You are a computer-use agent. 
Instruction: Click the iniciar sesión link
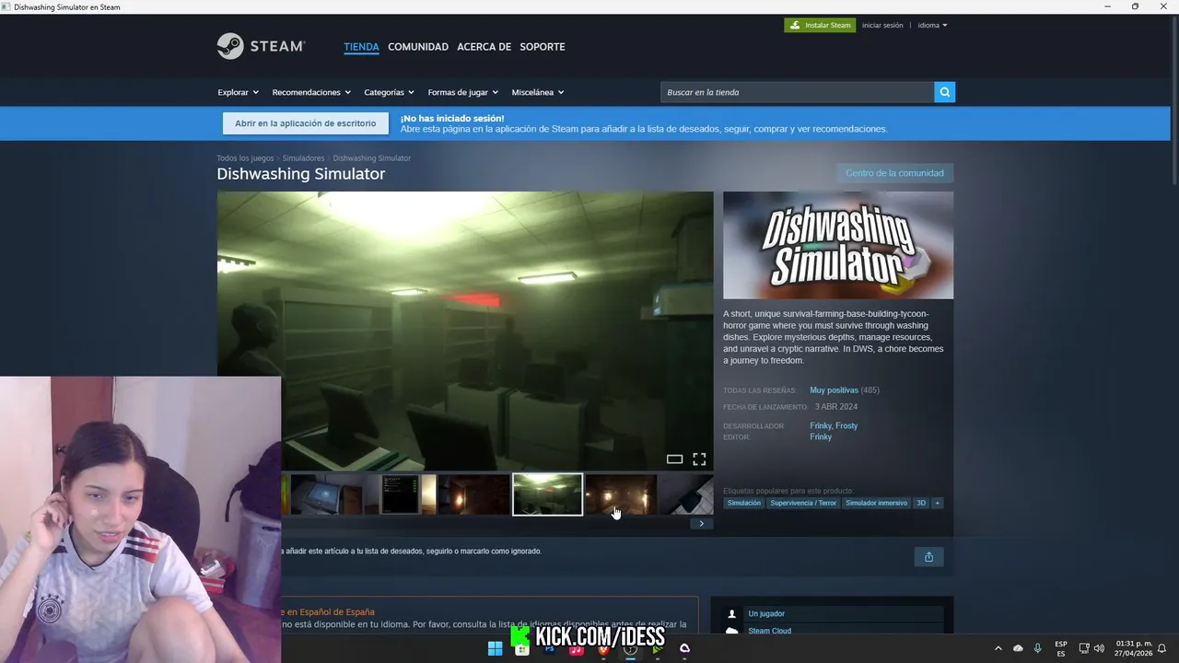pyautogui.click(x=882, y=25)
